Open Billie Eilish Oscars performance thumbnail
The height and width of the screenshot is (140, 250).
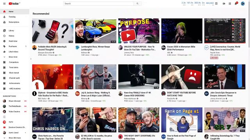click(x=182, y=31)
